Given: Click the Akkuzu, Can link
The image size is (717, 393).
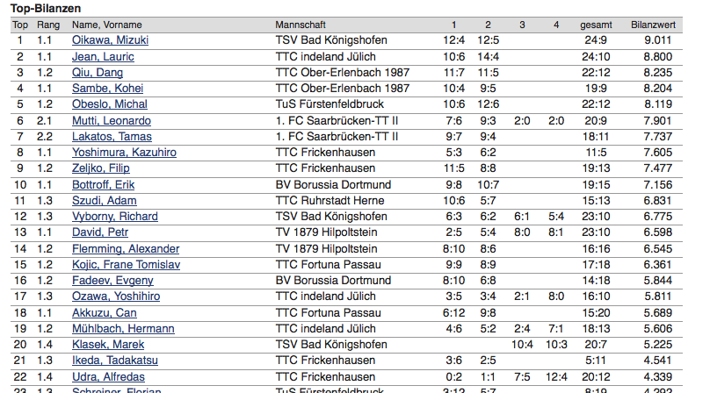Looking at the screenshot, I should pos(105,312).
